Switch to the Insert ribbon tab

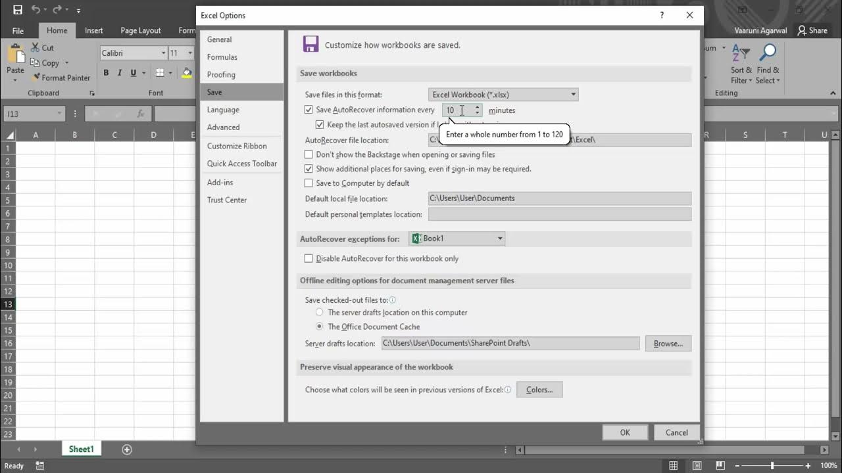pyautogui.click(x=94, y=30)
